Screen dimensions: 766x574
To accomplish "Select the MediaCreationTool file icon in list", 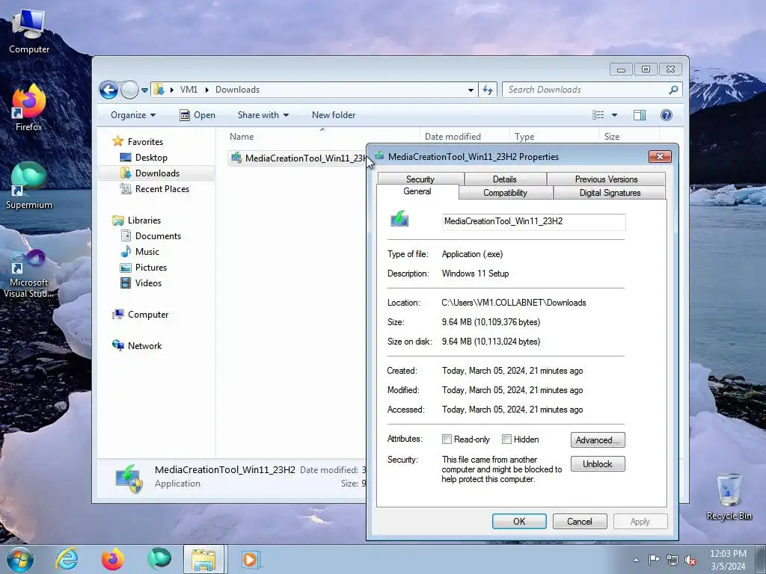I will click(x=236, y=158).
